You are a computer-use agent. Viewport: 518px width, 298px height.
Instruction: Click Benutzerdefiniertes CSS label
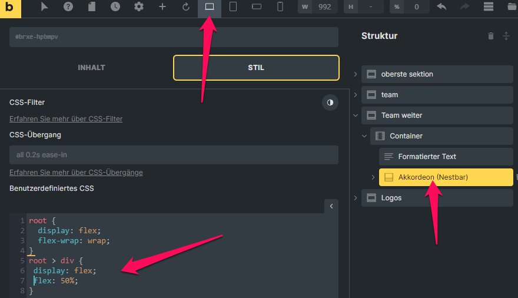pyautogui.click(x=52, y=188)
